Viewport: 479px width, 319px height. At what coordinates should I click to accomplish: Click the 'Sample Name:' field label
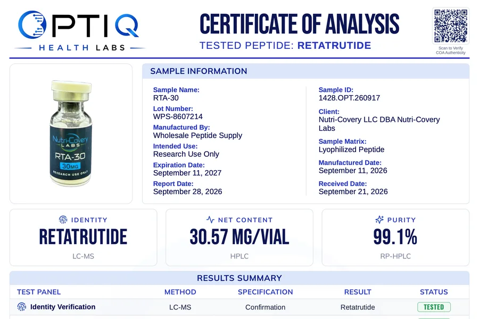pos(176,90)
